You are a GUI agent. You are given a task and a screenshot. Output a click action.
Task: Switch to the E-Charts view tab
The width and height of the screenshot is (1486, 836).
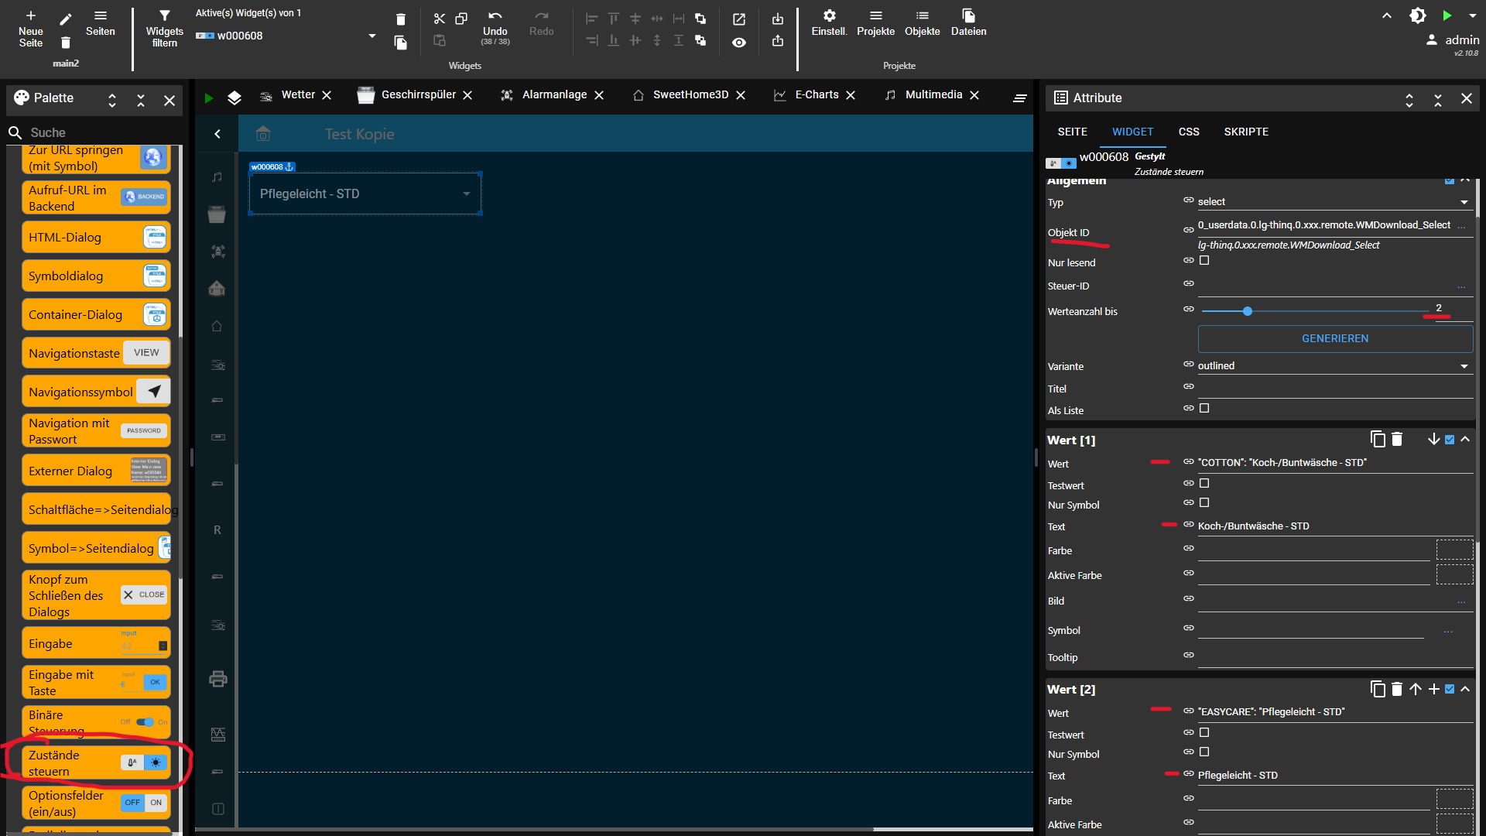tap(817, 94)
